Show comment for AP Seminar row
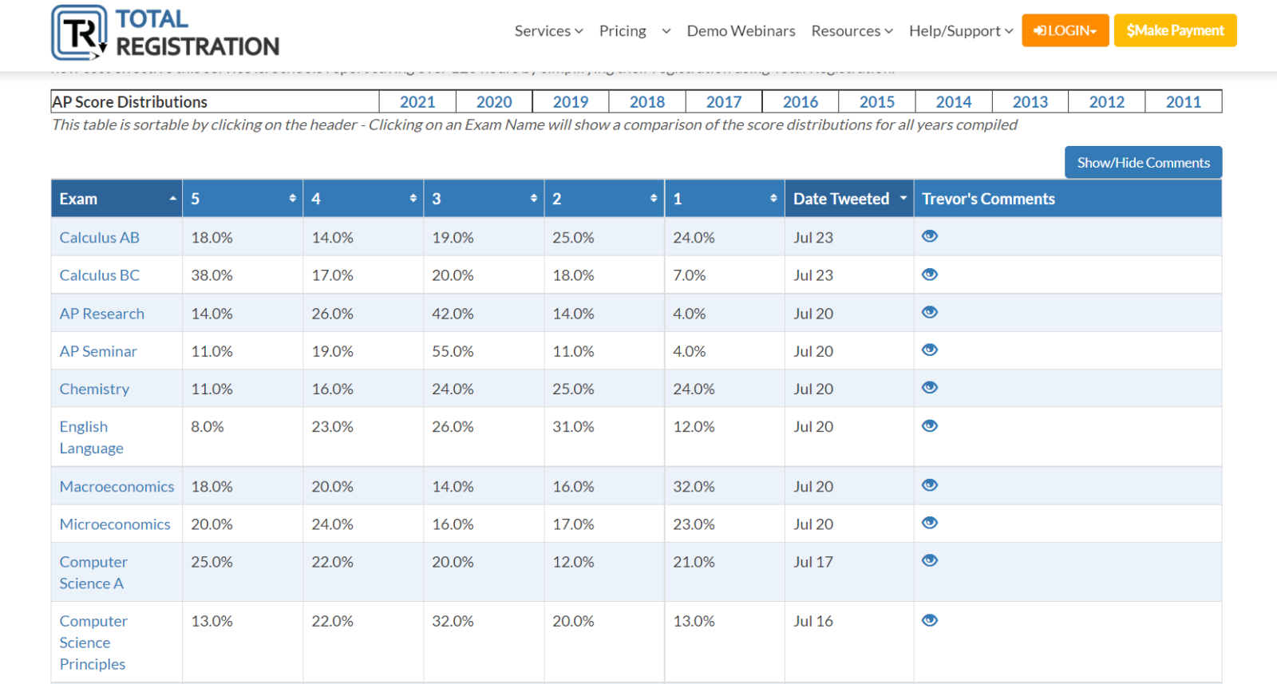 (x=930, y=350)
